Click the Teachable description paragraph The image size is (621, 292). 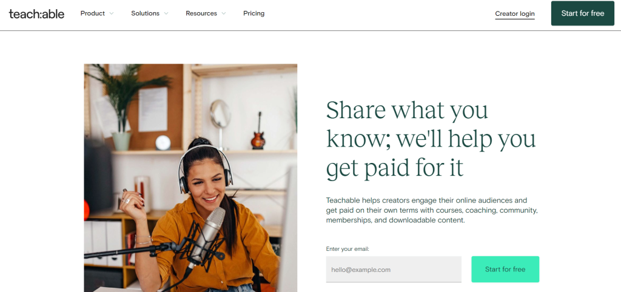pos(432,210)
